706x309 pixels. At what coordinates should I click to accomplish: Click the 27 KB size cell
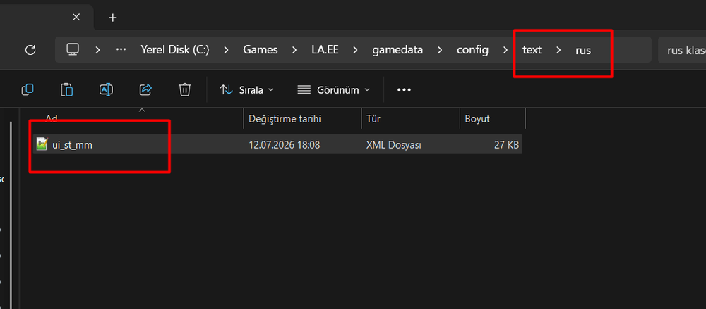pos(506,144)
